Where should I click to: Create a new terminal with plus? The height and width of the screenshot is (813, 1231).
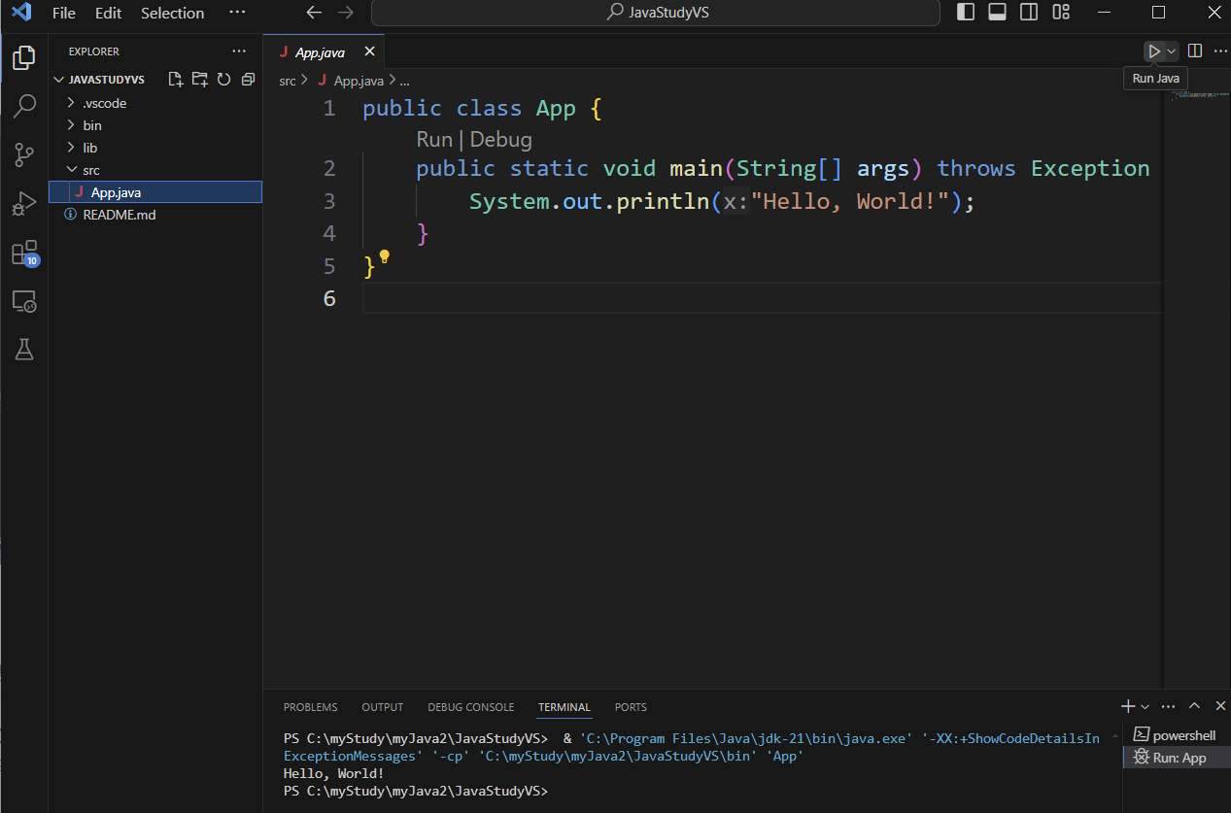pos(1128,706)
